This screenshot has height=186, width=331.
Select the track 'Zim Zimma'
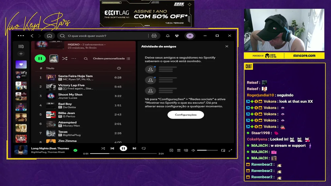[67, 141]
